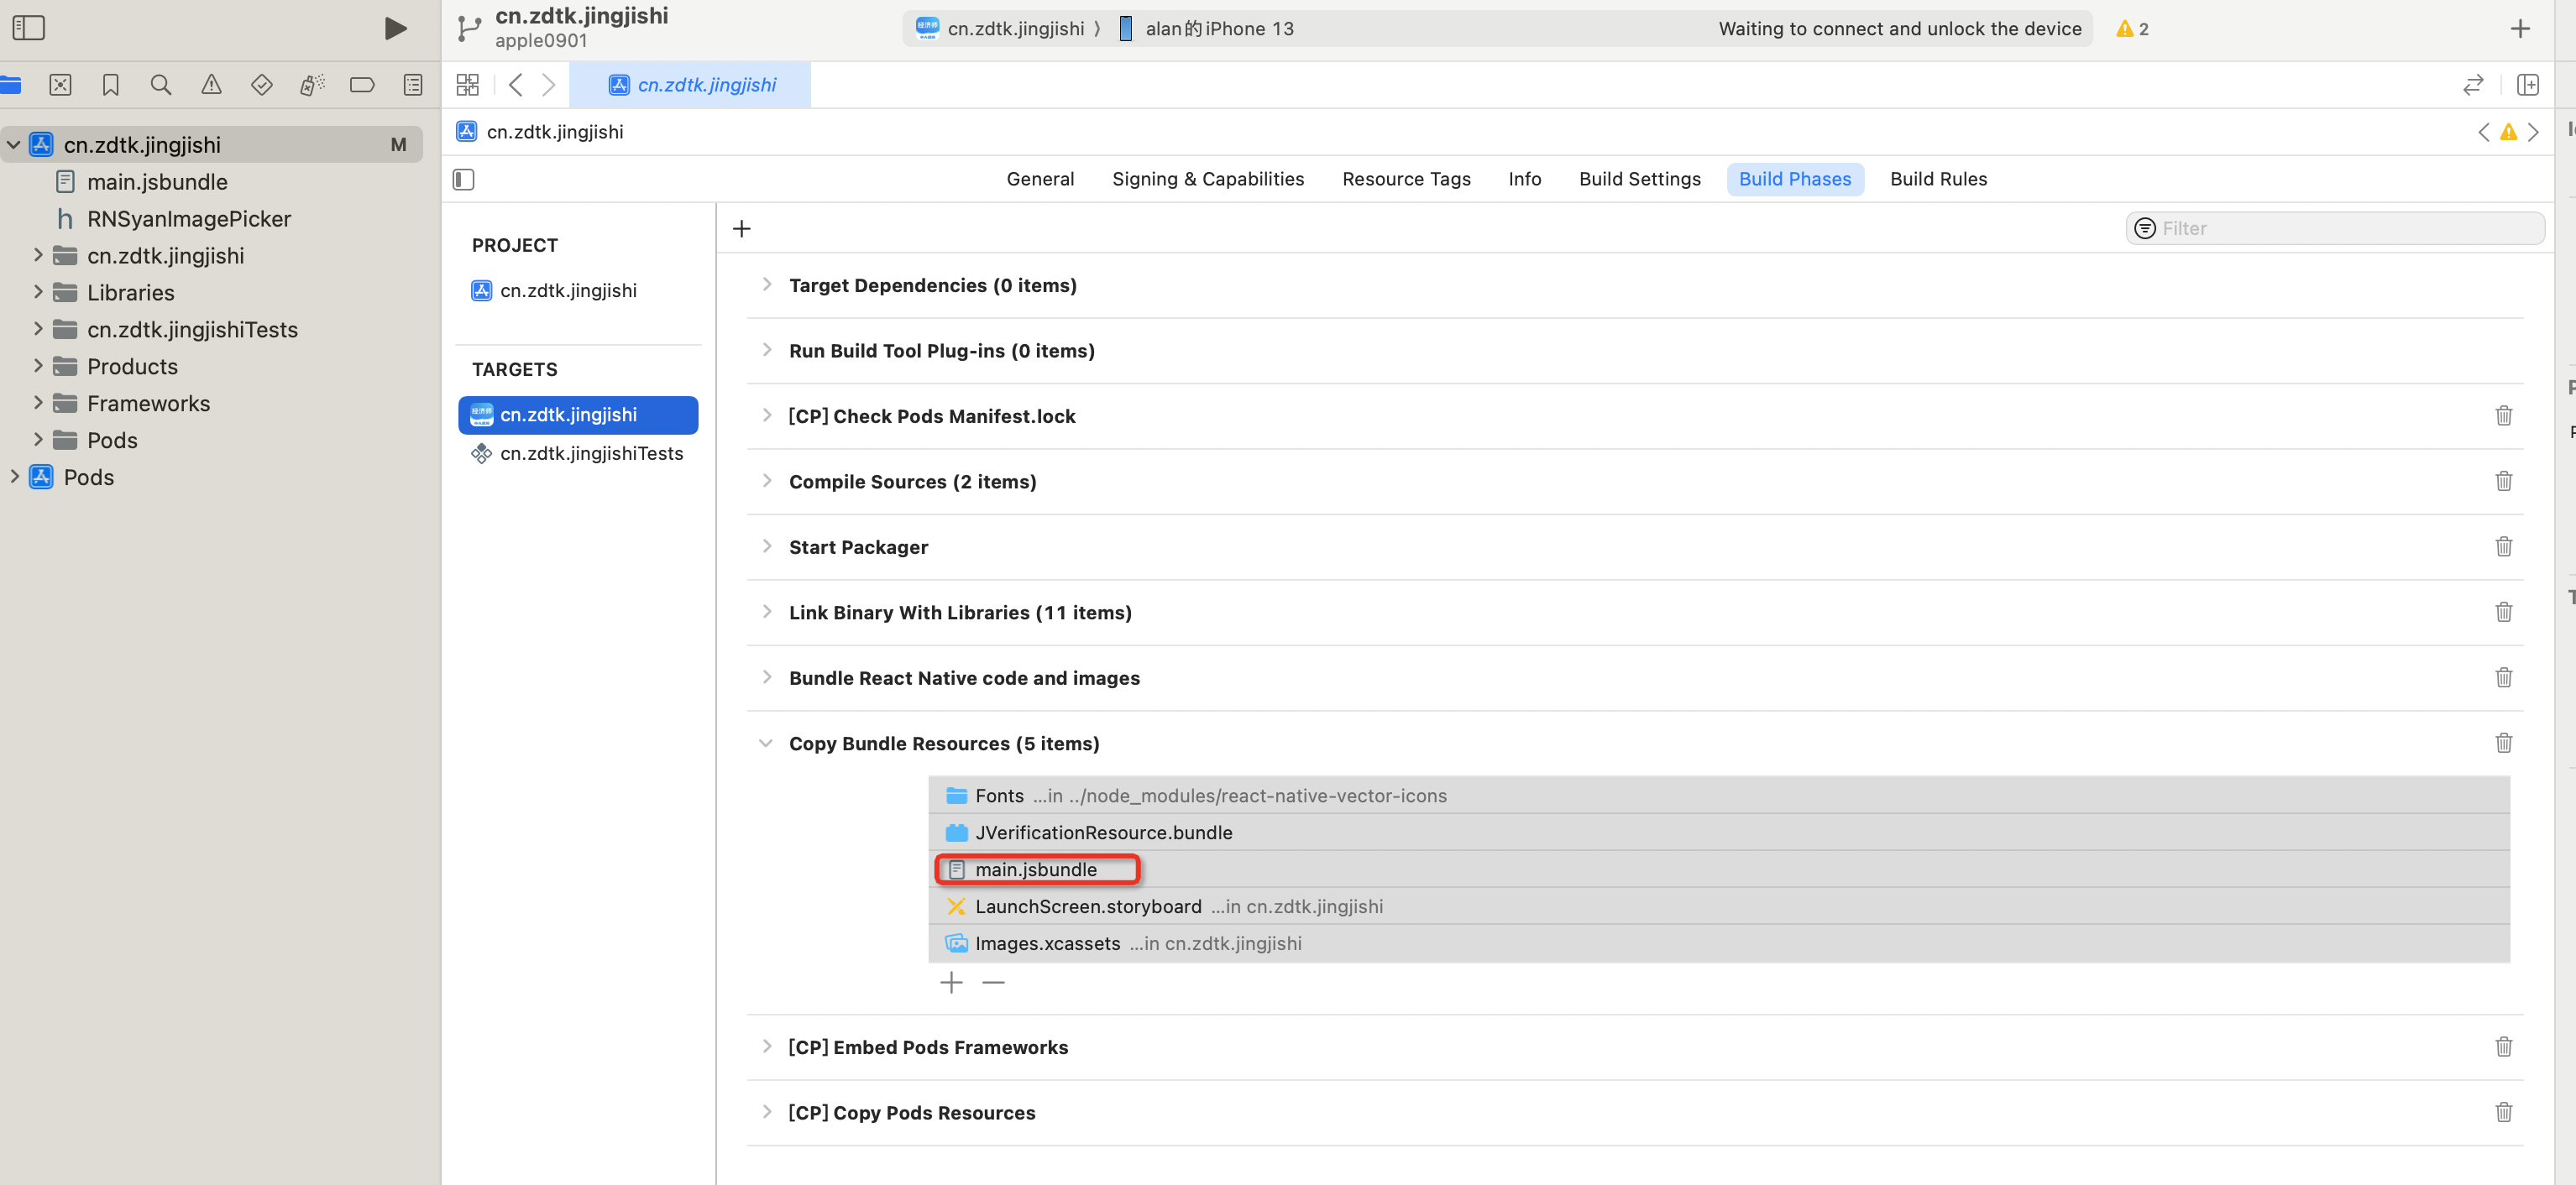Screen dimensions: 2576x1185
Task: Expand Link Binary With Libraries section
Action: [766, 613]
